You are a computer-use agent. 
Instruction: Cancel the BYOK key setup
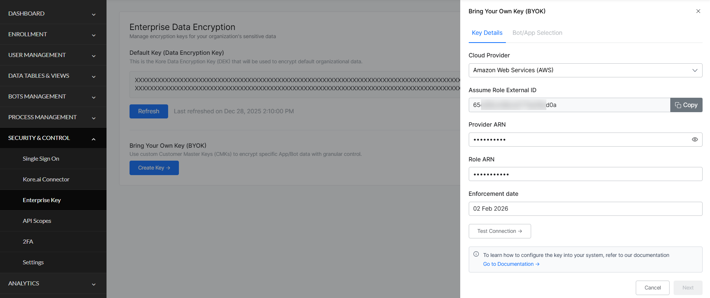[652, 288]
